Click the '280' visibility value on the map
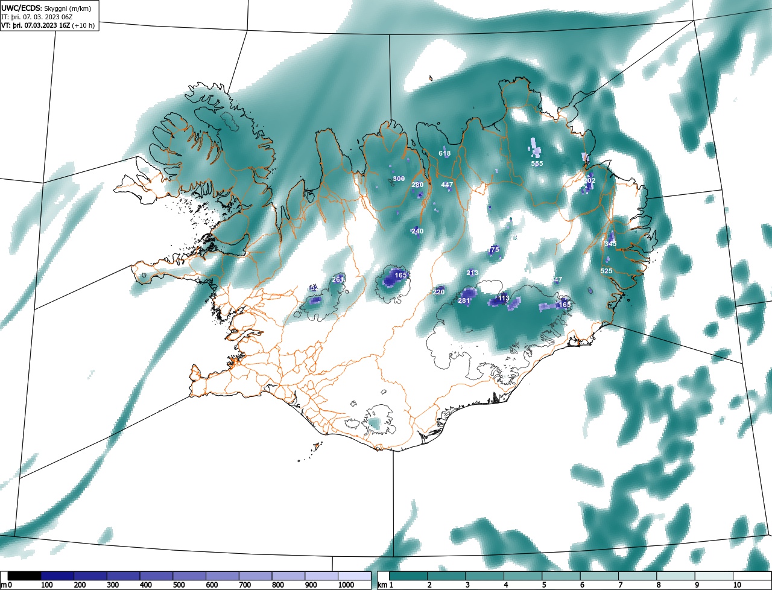The height and width of the screenshot is (590, 772). (x=417, y=185)
